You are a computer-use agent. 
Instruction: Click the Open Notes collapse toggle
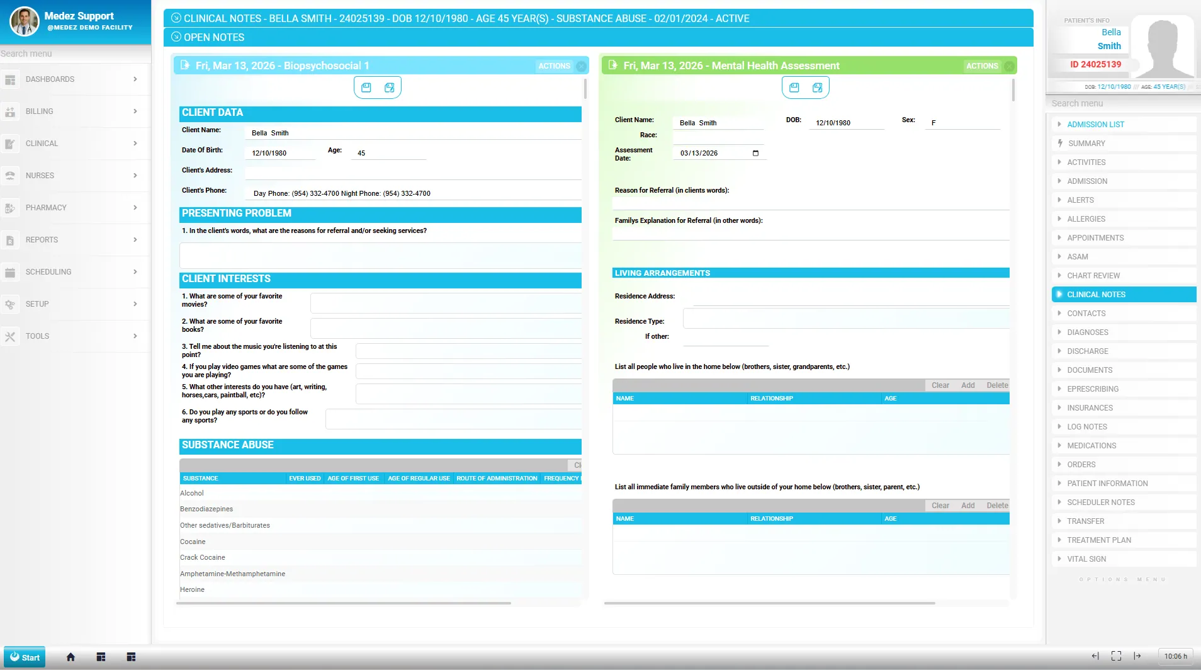(175, 37)
